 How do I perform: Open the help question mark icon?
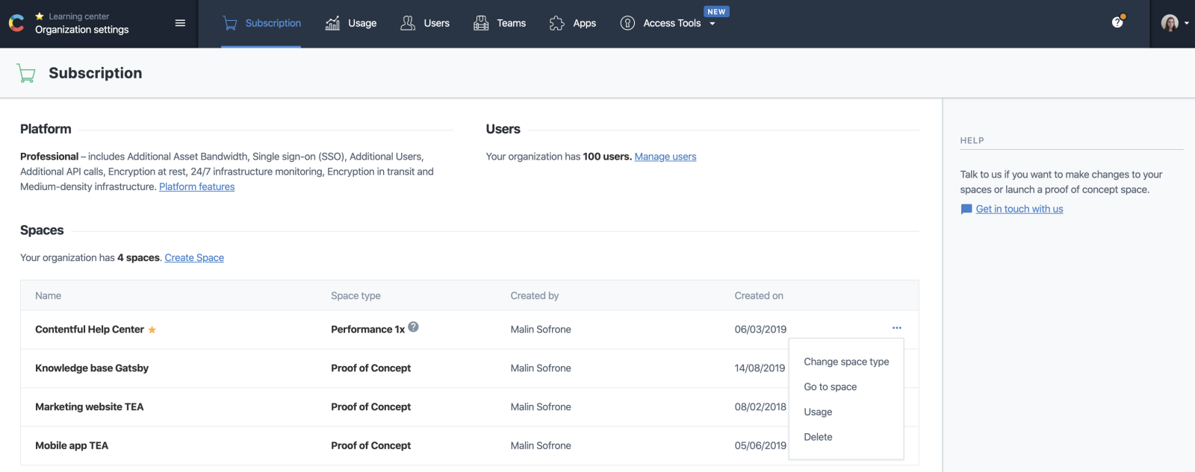tap(1118, 22)
